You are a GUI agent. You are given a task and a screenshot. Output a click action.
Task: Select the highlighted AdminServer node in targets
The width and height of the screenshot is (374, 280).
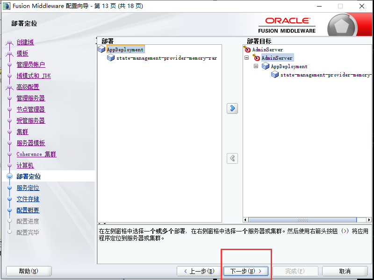pyautogui.click(x=277, y=58)
